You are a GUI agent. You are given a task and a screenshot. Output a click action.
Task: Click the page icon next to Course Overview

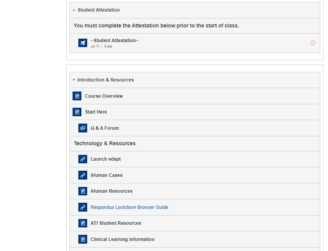tap(77, 96)
